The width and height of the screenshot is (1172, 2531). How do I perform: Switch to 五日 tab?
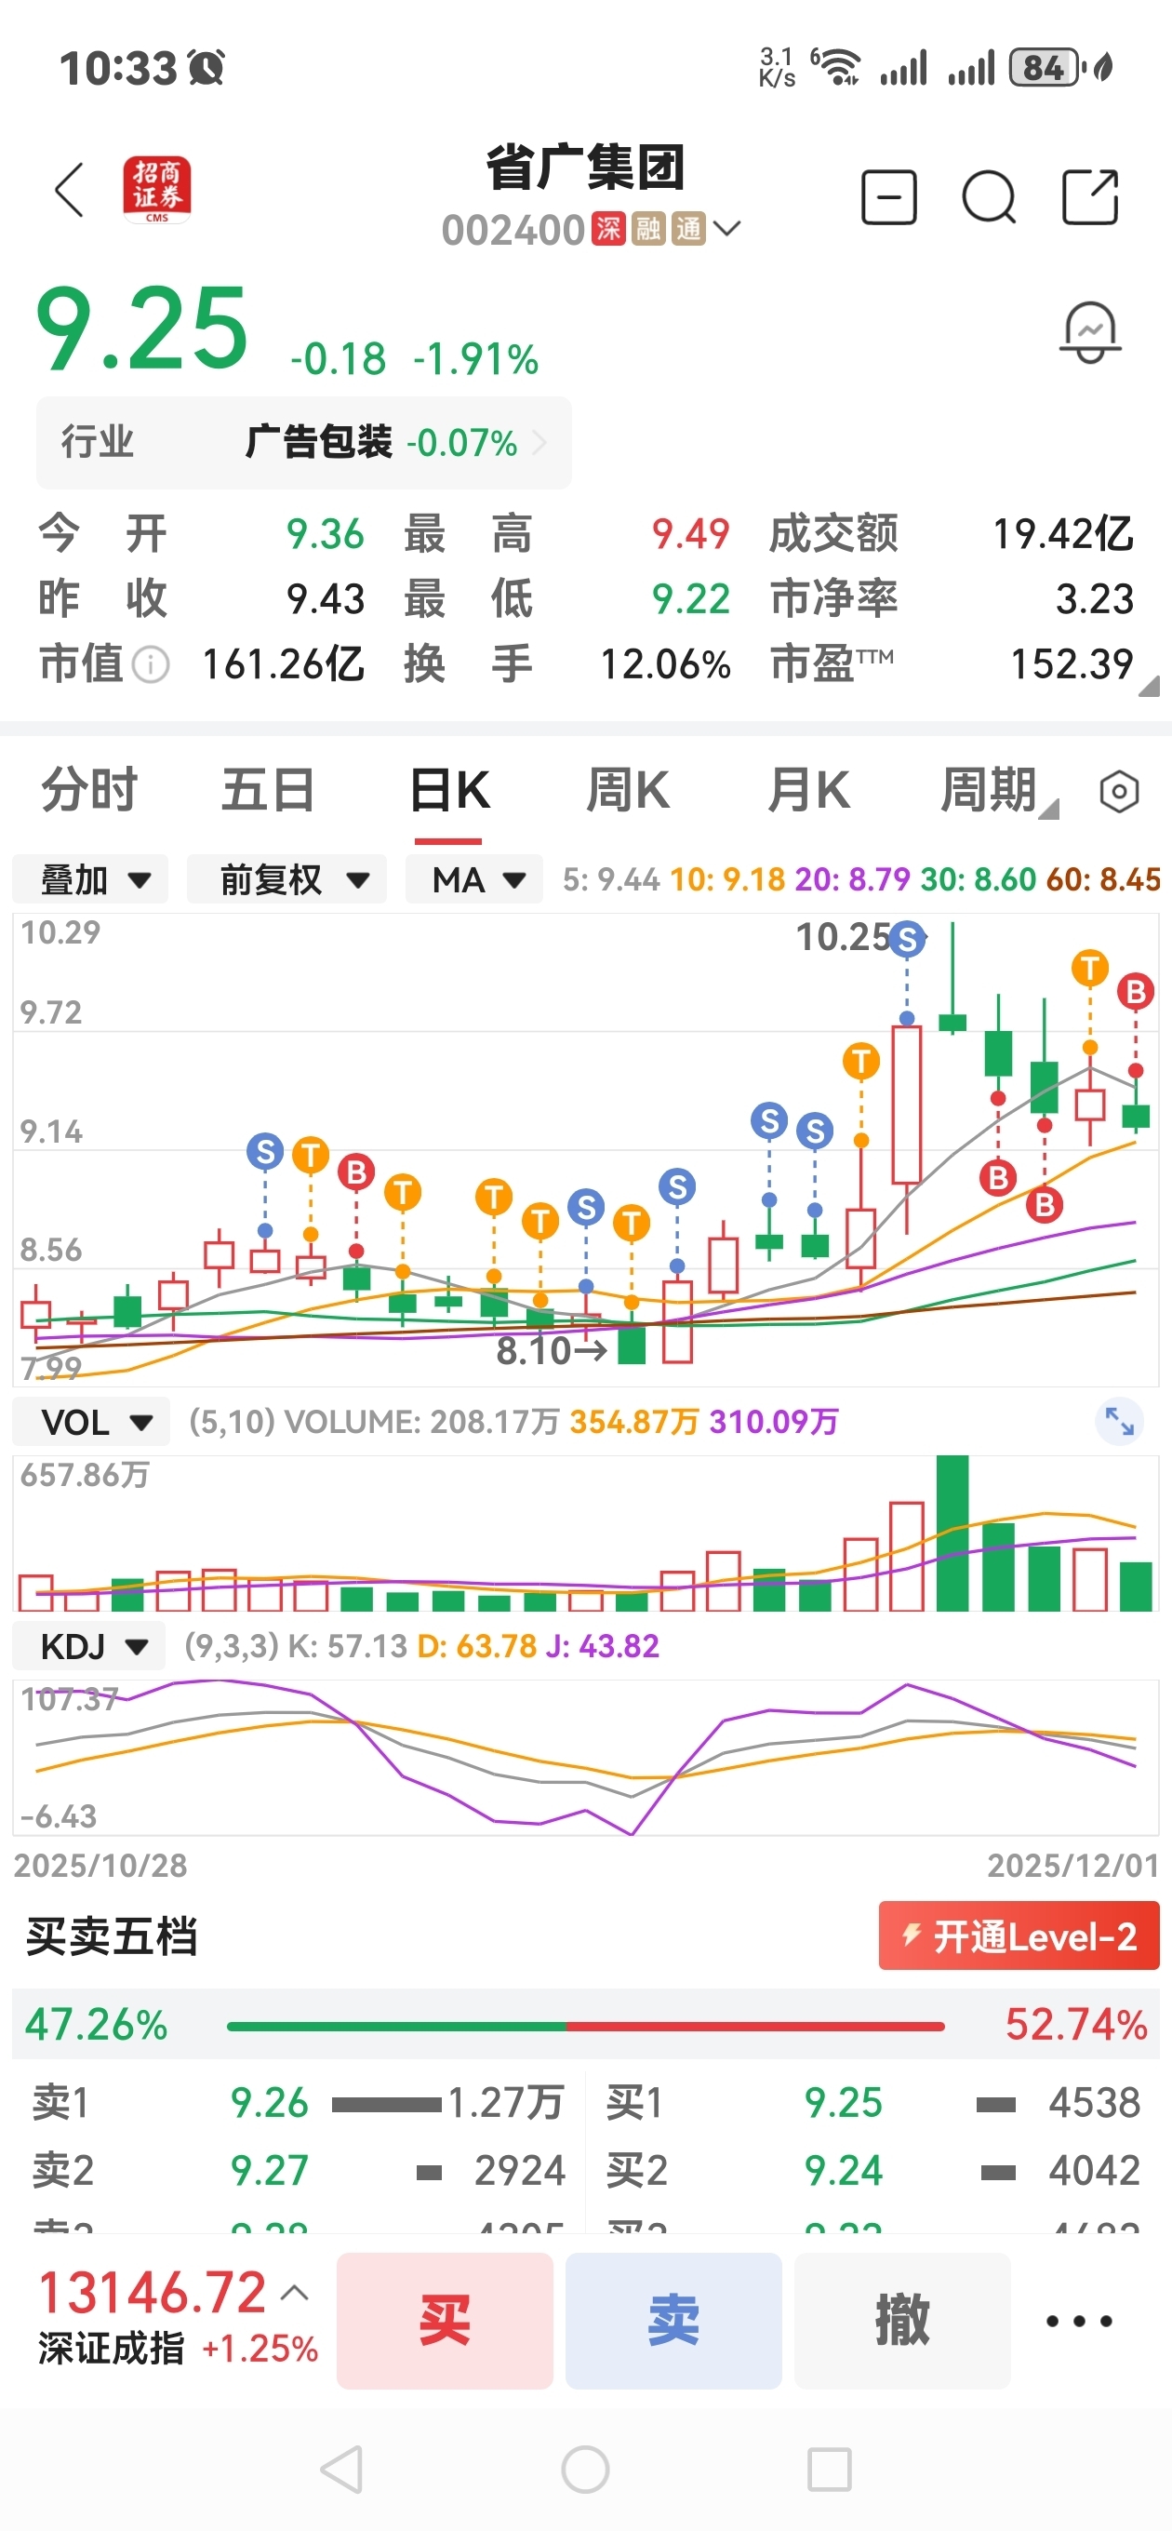click(x=268, y=792)
